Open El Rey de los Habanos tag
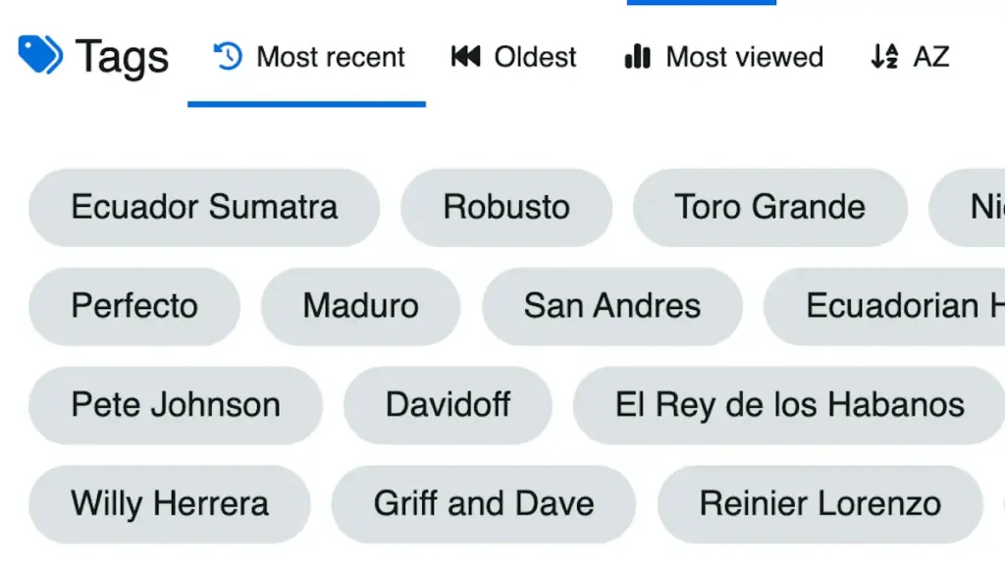1005x562 pixels. click(x=789, y=405)
